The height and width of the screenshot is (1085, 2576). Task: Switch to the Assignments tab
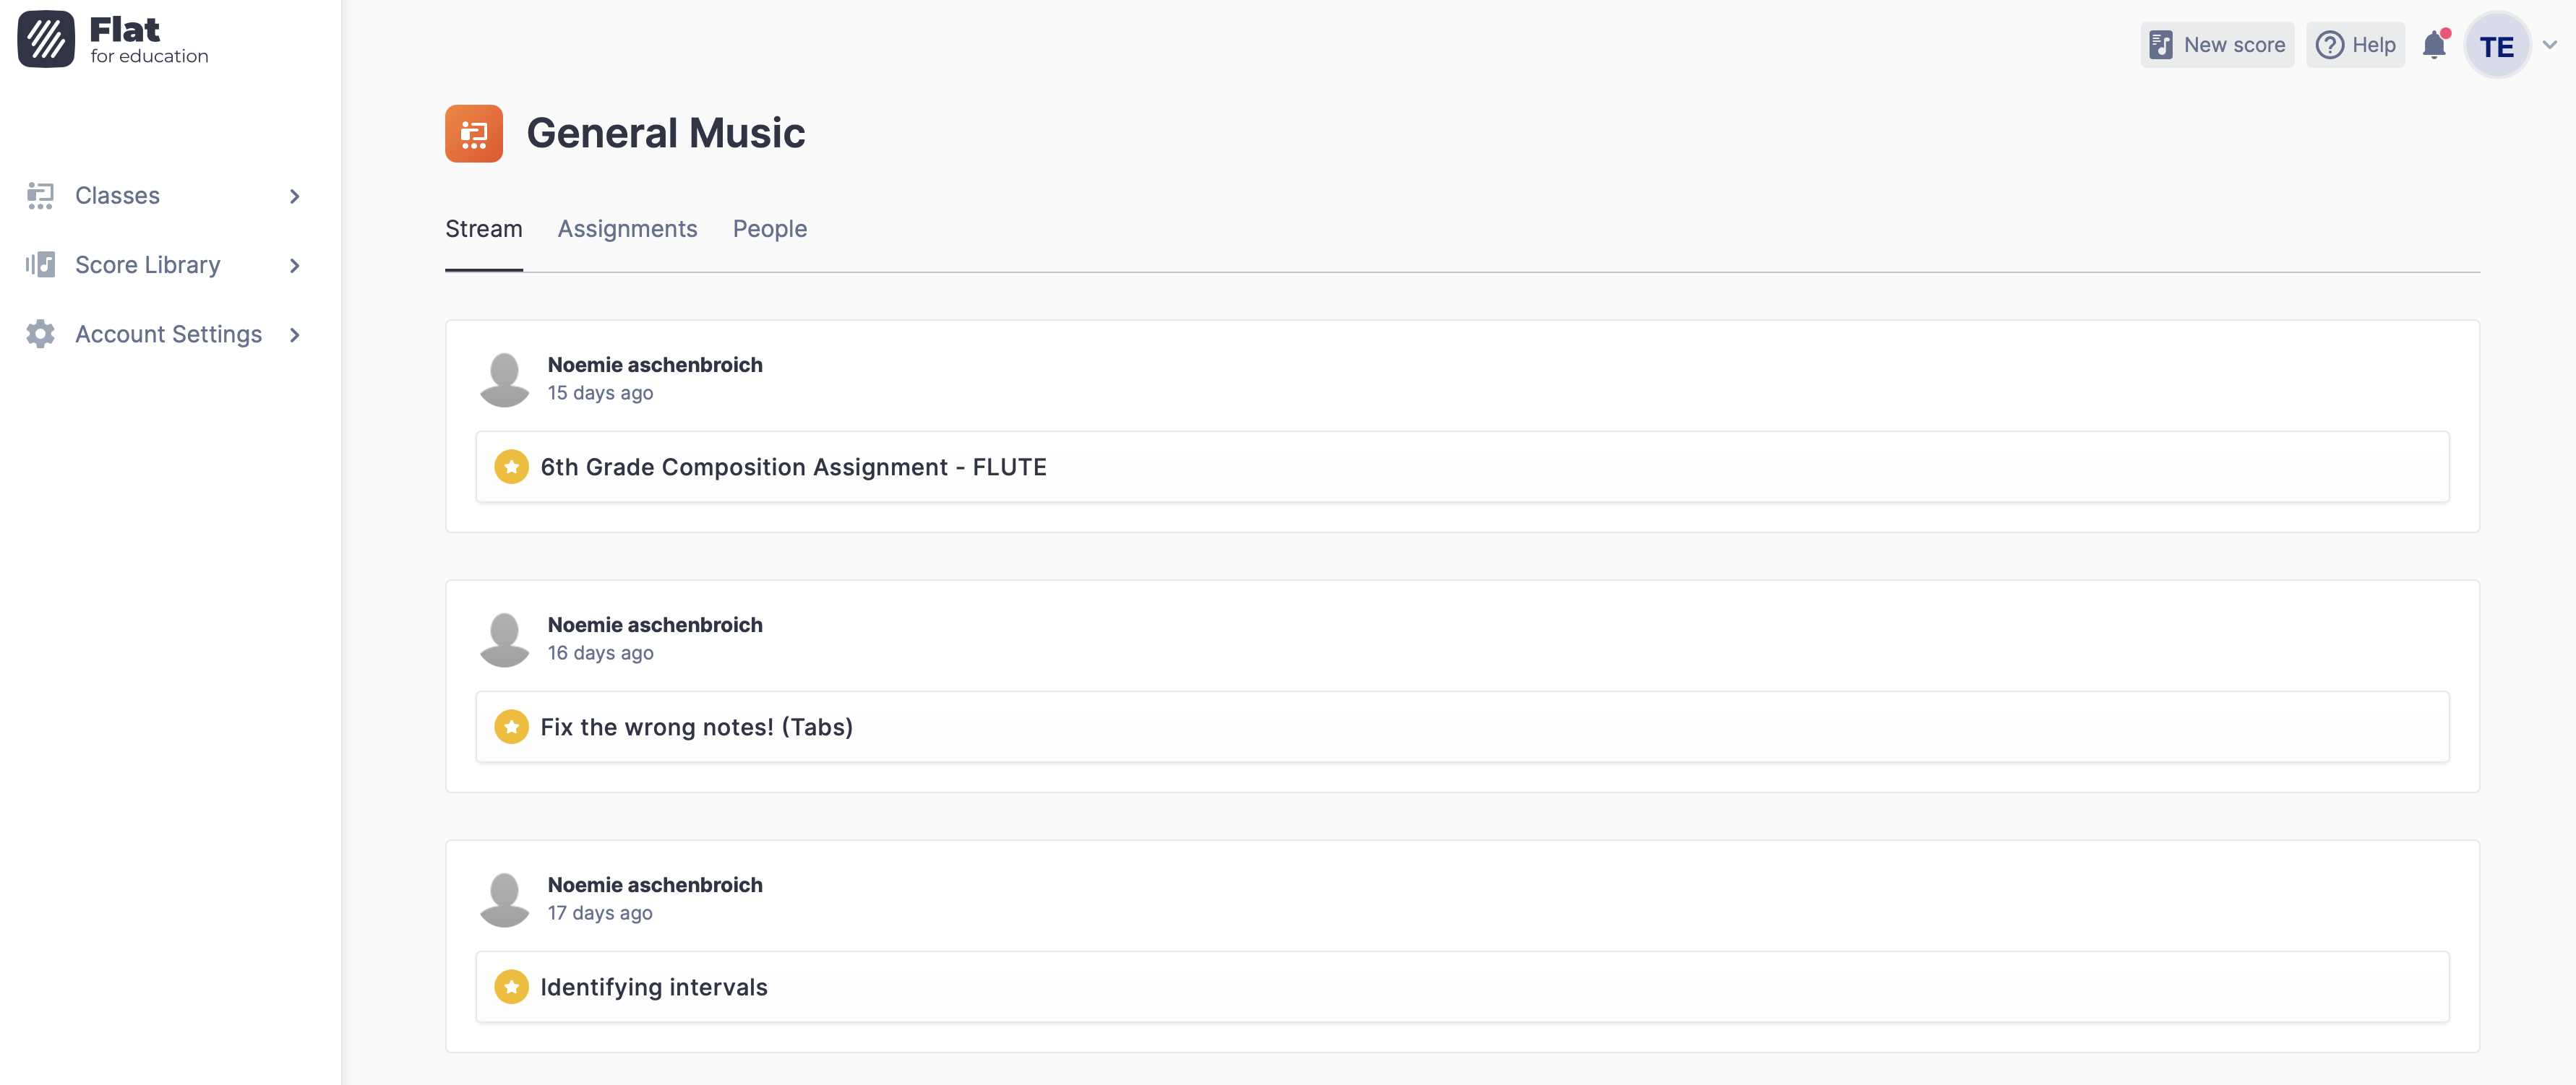click(x=627, y=229)
